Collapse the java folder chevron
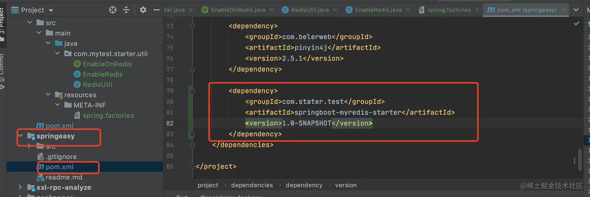The image size is (590, 197). click(48, 43)
